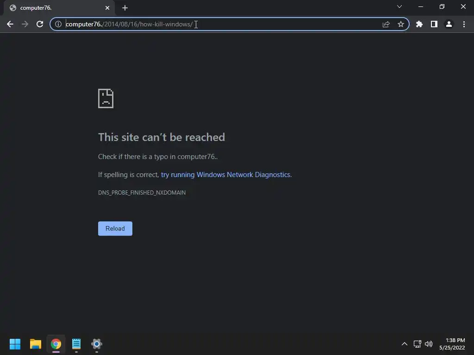Click the 'This site can't be reached' heading

pyautogui.click(x=162, y=137)
